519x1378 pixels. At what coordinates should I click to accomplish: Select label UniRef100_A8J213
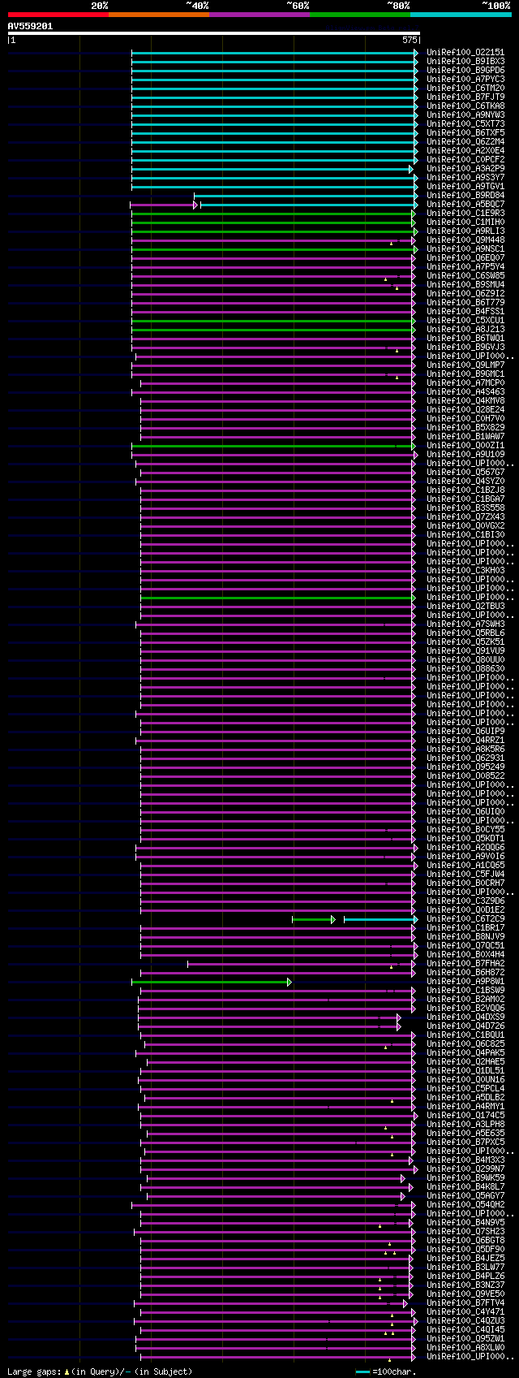click(465, 329)
